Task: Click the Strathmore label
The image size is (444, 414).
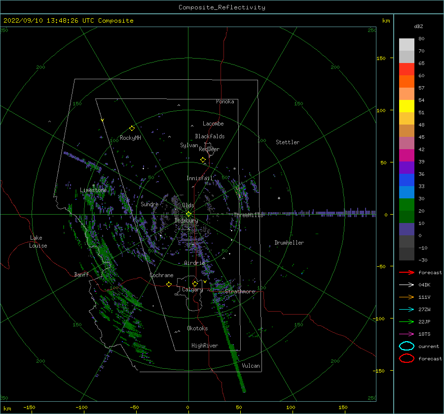Action: (x=240, y=291)
